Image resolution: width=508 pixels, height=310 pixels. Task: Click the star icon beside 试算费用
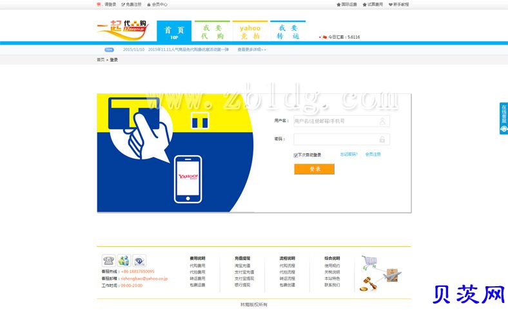pos(364,5)
